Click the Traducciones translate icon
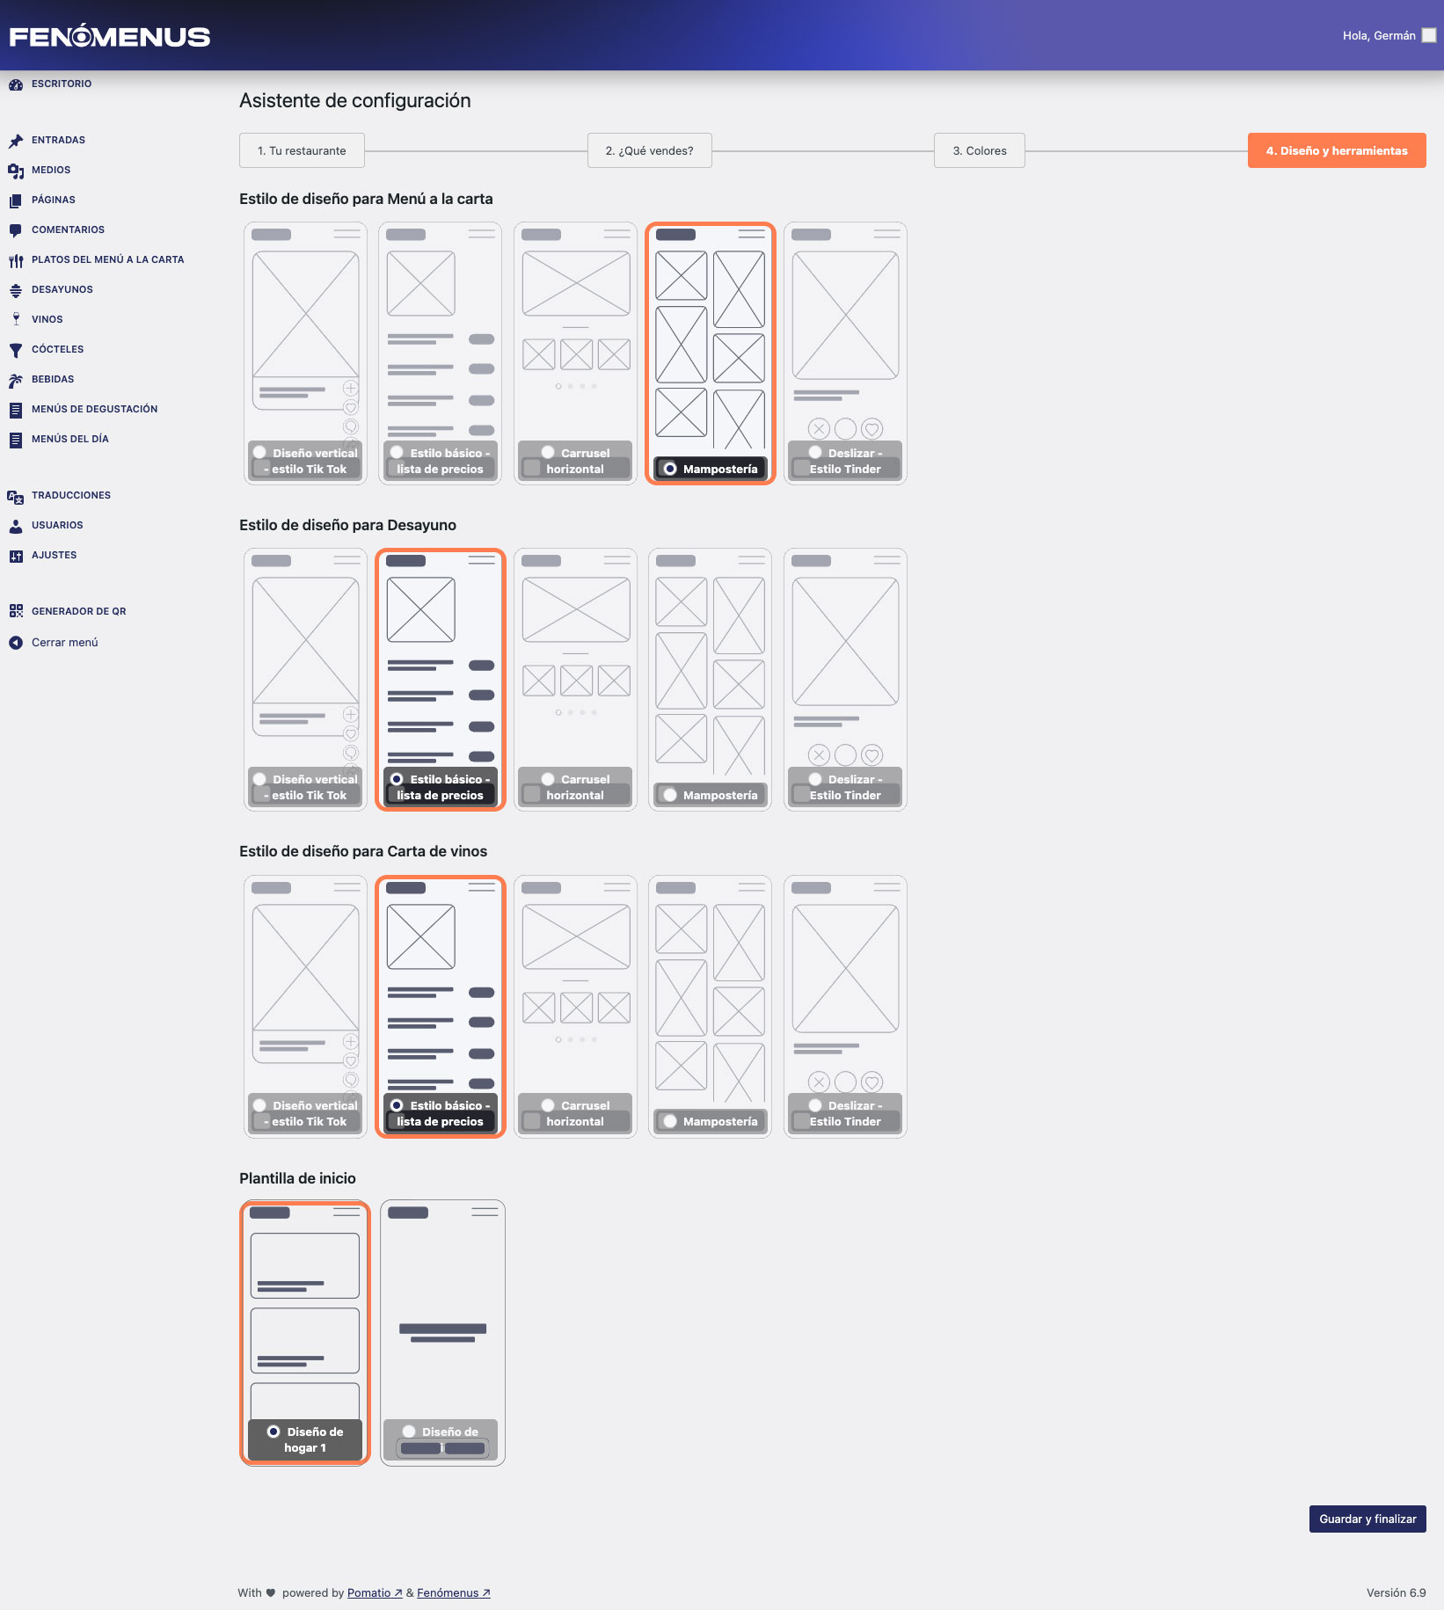This screenshot has height=1610, width=1444. 15,496
